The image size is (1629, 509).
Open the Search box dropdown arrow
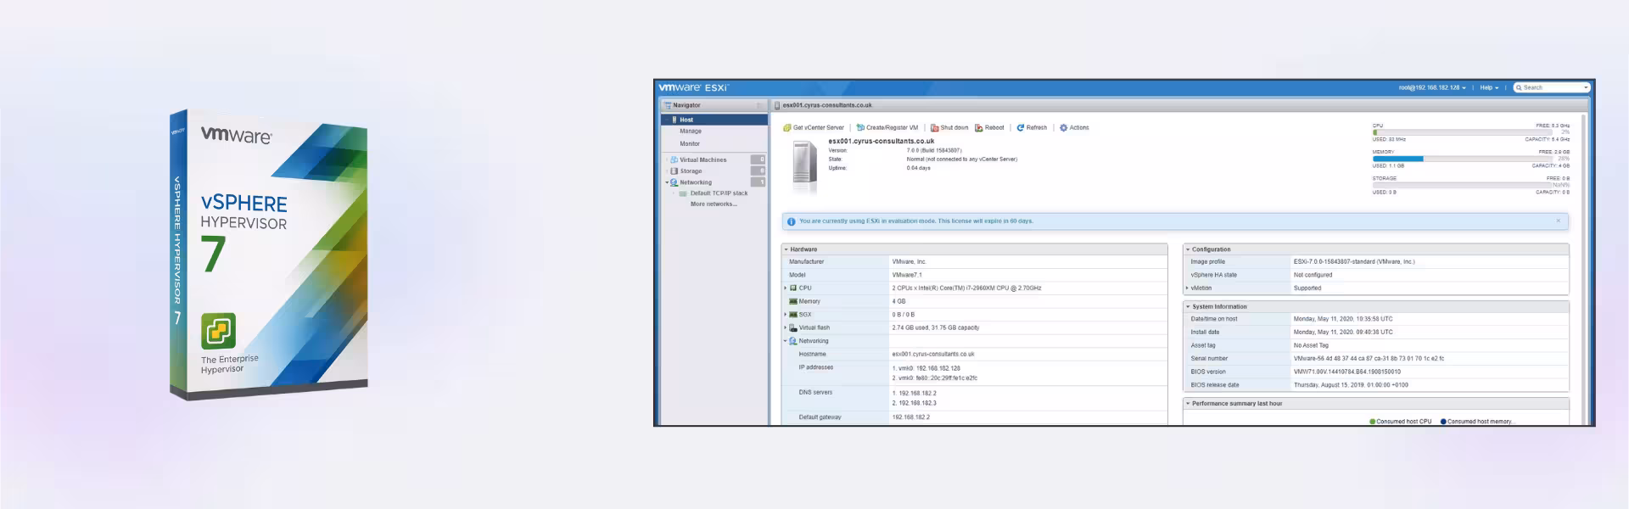point(1586,87)
